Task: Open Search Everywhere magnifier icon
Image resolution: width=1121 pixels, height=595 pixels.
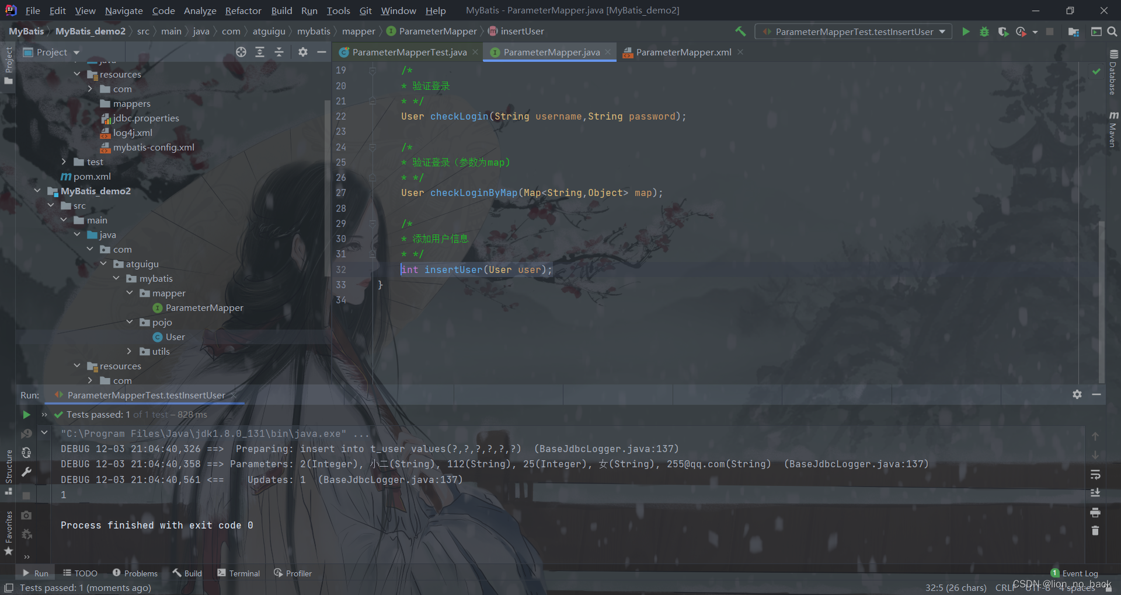Action: pos(1112,32)
